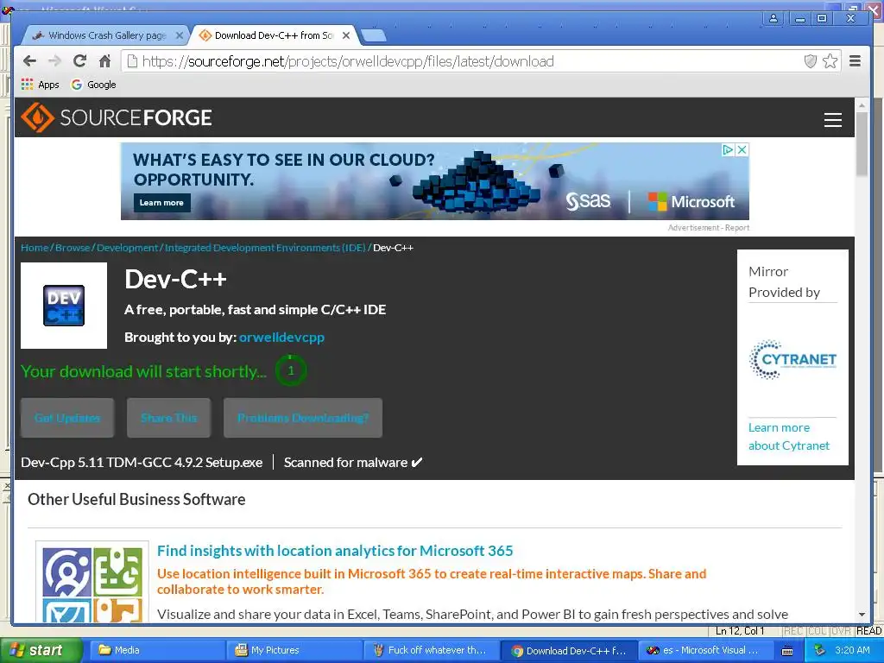Click the vertical scrollbar thumb
The width and height of the screenshot is (884, 663).
[x=862, y=144]
